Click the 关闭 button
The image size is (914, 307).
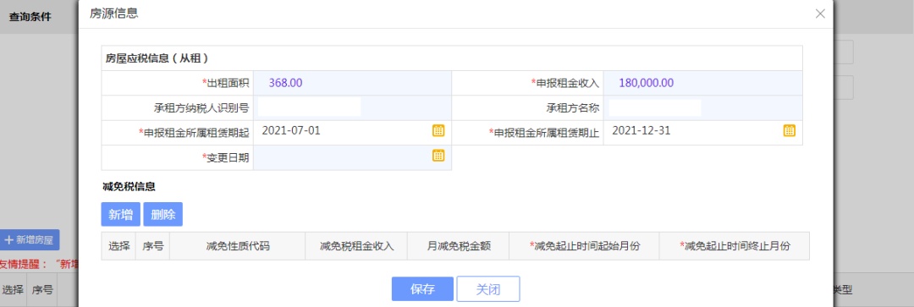(x=488, y=289)
